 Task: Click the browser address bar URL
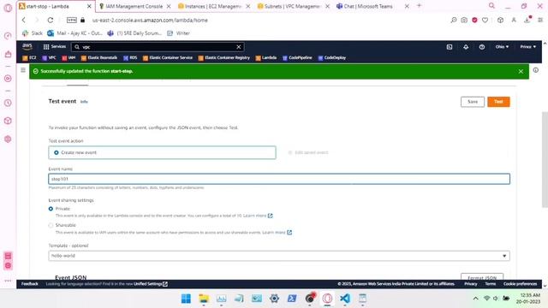(150, 21)
